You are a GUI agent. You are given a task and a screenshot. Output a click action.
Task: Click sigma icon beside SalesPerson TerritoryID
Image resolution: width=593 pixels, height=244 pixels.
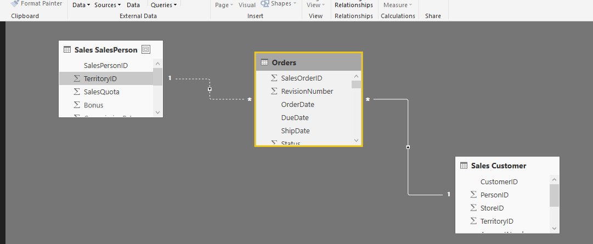coord(77,79)
